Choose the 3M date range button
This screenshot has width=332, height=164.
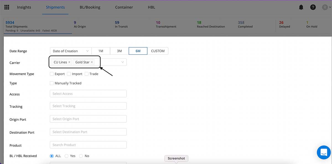[x=119, y=51]
